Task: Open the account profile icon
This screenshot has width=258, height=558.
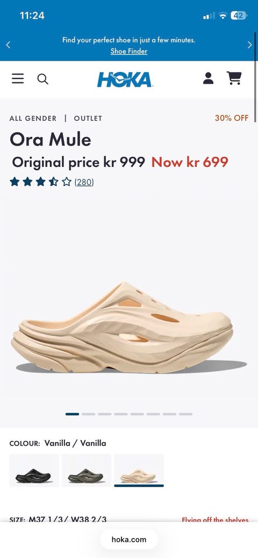Action: click(x=208, y=78)
